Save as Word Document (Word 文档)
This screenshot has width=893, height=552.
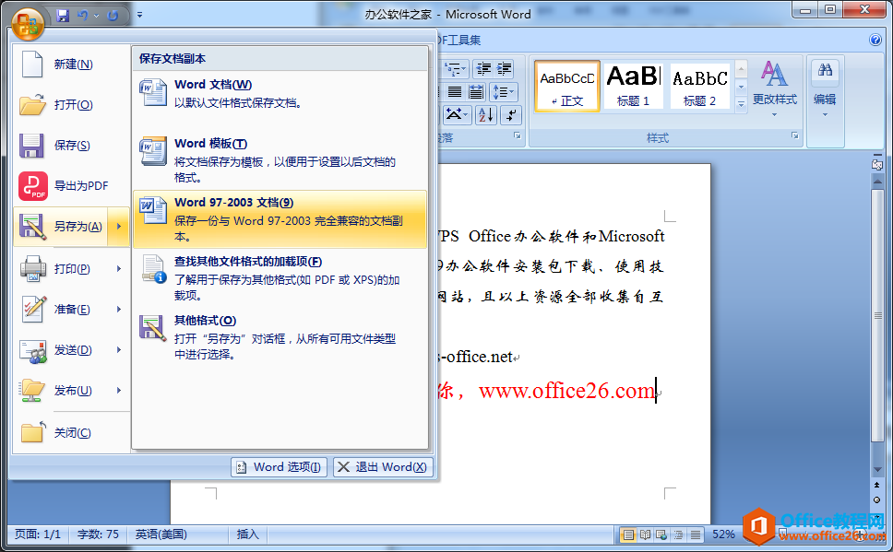pyautogui.click(x=280, y=101)
